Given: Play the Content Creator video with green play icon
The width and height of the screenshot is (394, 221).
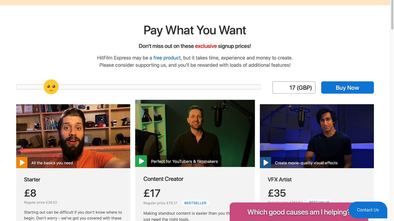Looking at the screenshot, I should pyautogui.click(x=141, y=161).
